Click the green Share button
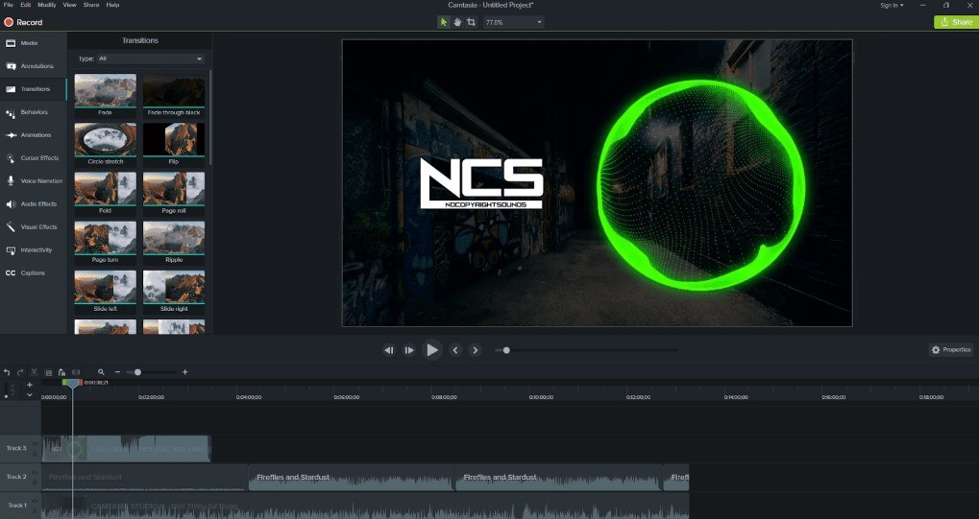 tap(956, 22)
